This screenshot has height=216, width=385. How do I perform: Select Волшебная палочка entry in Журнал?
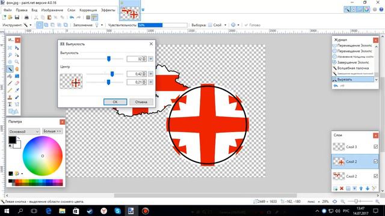(353, 68)
